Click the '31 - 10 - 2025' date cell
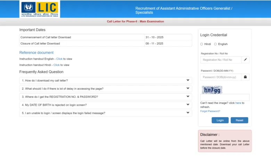 coord(168,37)
